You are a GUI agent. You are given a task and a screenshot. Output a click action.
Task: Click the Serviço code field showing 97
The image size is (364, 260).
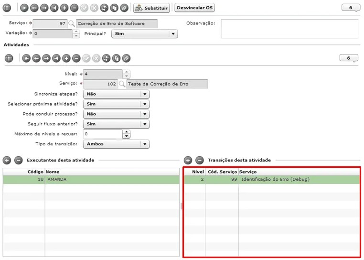point(50,24)
